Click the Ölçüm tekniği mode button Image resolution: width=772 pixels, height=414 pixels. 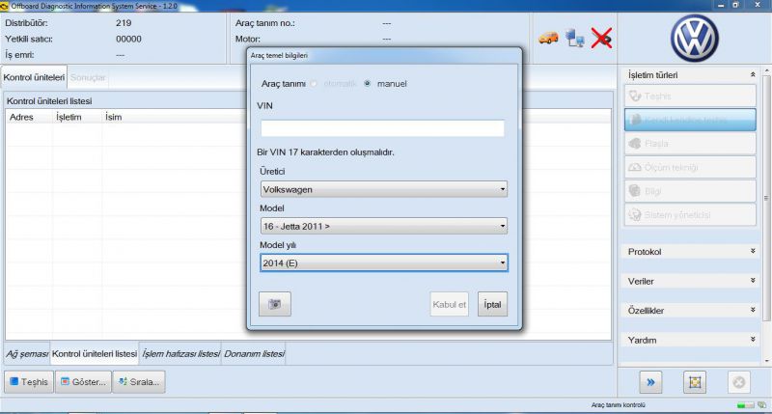(690, 167)
